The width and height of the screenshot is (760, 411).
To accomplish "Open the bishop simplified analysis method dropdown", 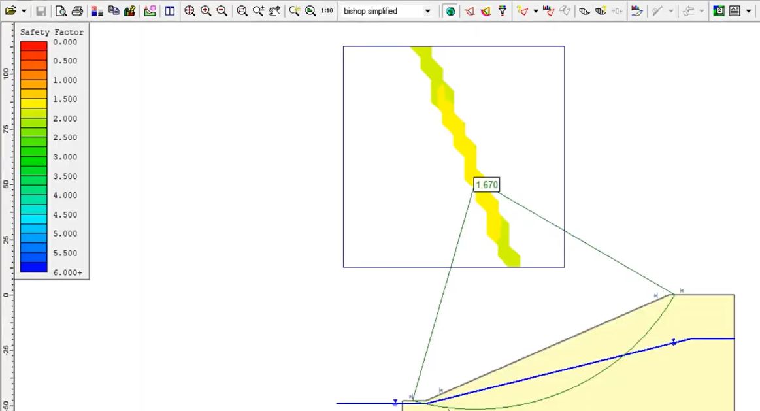I will coord(427,11).
